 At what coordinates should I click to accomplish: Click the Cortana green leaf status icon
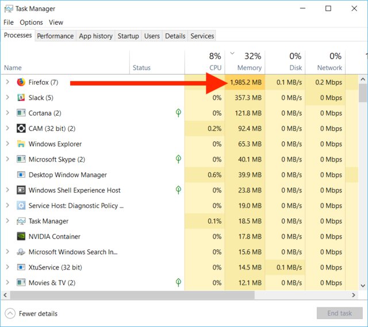[179, 113]
